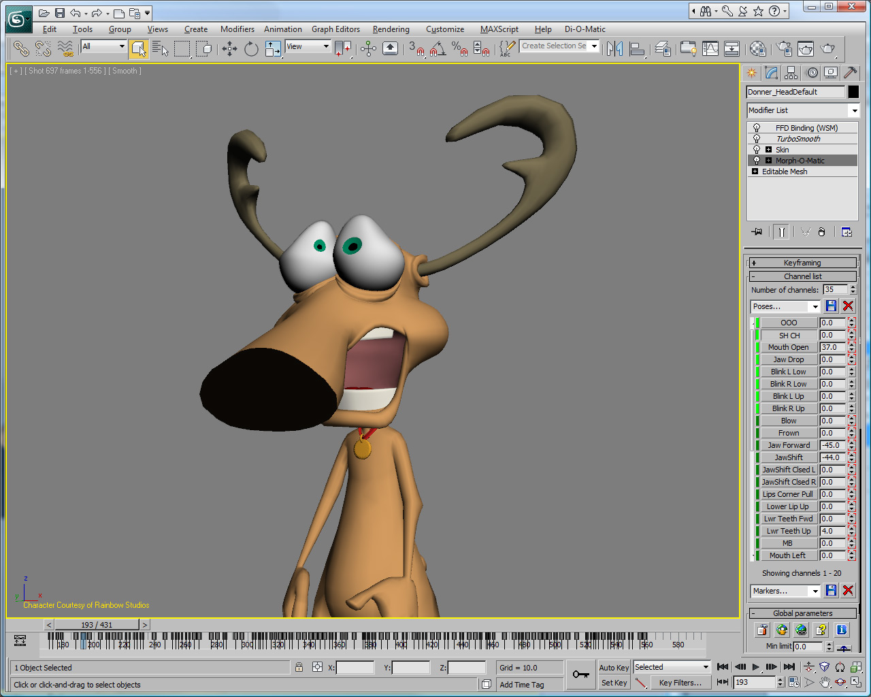Viewport: 871px width, 697px height.
Task: Toggle Auto Key mode
Action: pos(614,668)
